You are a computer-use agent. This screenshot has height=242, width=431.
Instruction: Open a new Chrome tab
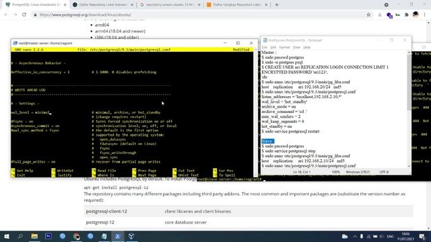tap(277, 5)
